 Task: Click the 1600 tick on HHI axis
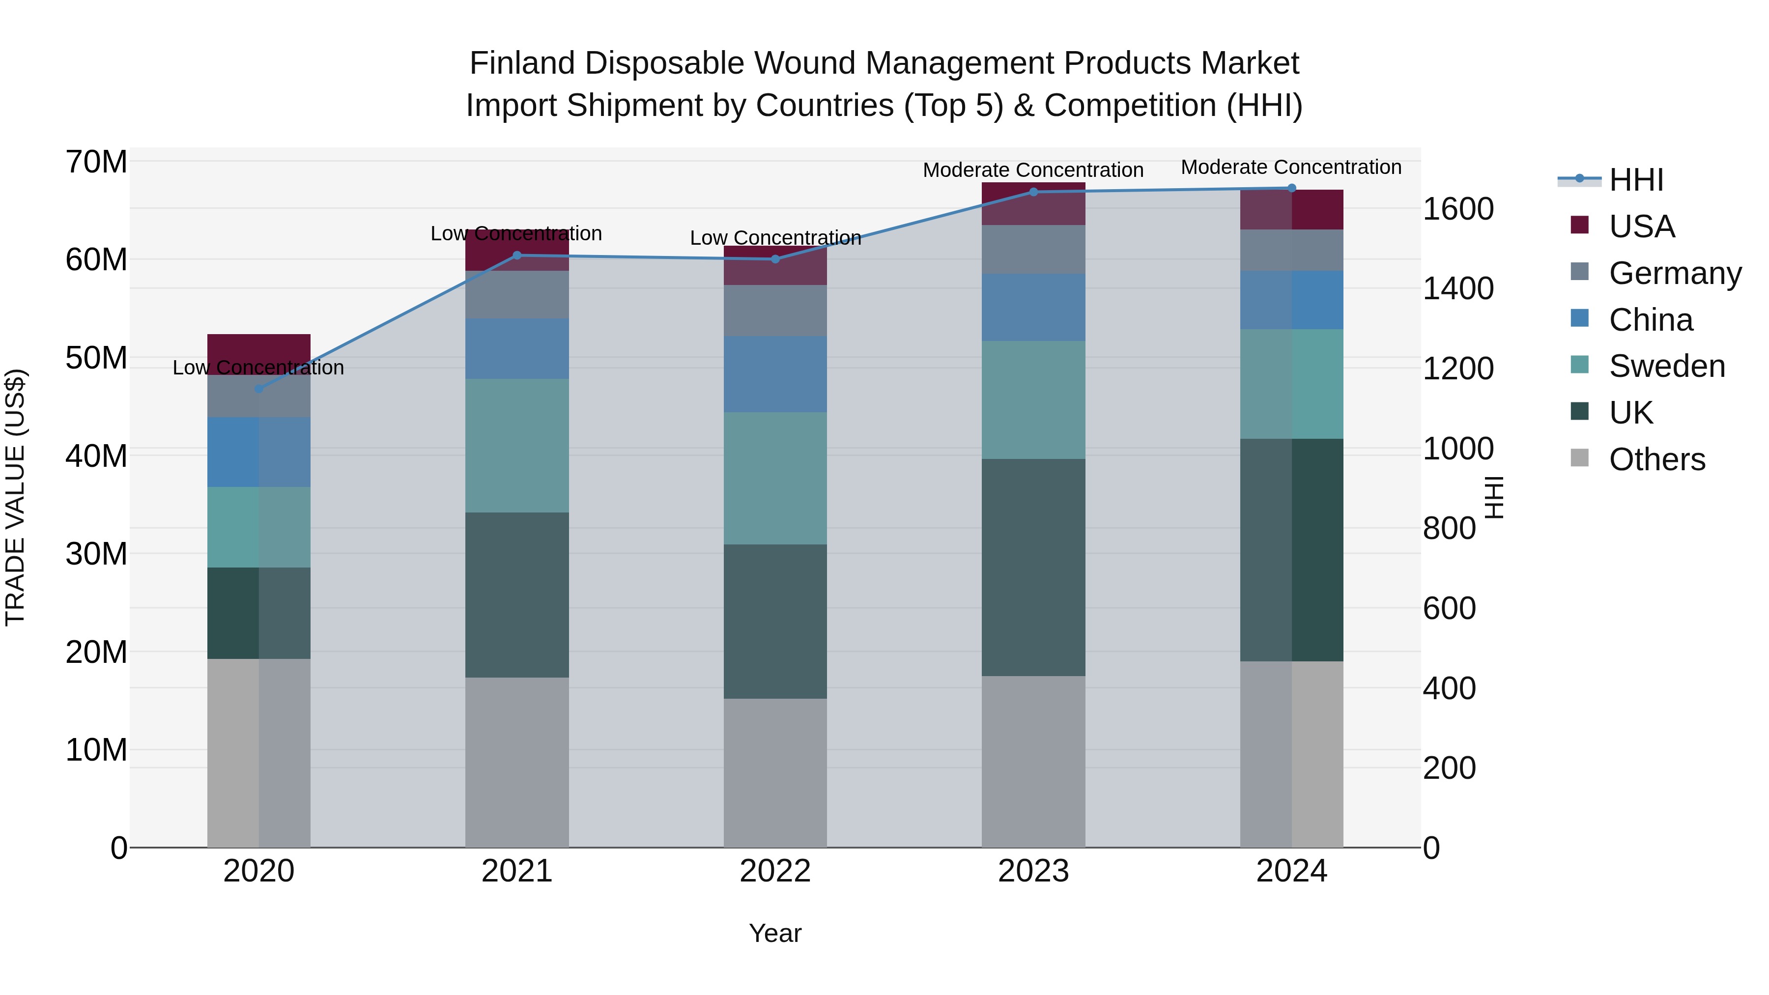[x=1458, y=209]
